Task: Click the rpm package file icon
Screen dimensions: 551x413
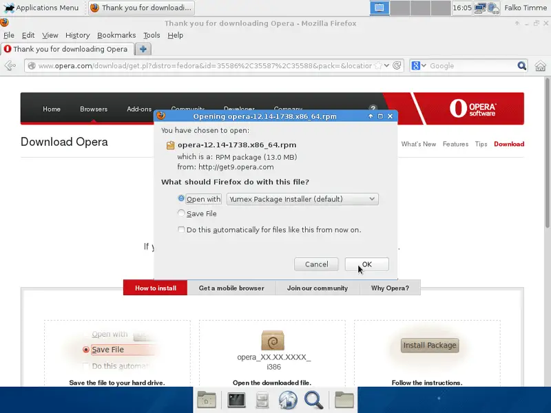Action: pos(170,145)
